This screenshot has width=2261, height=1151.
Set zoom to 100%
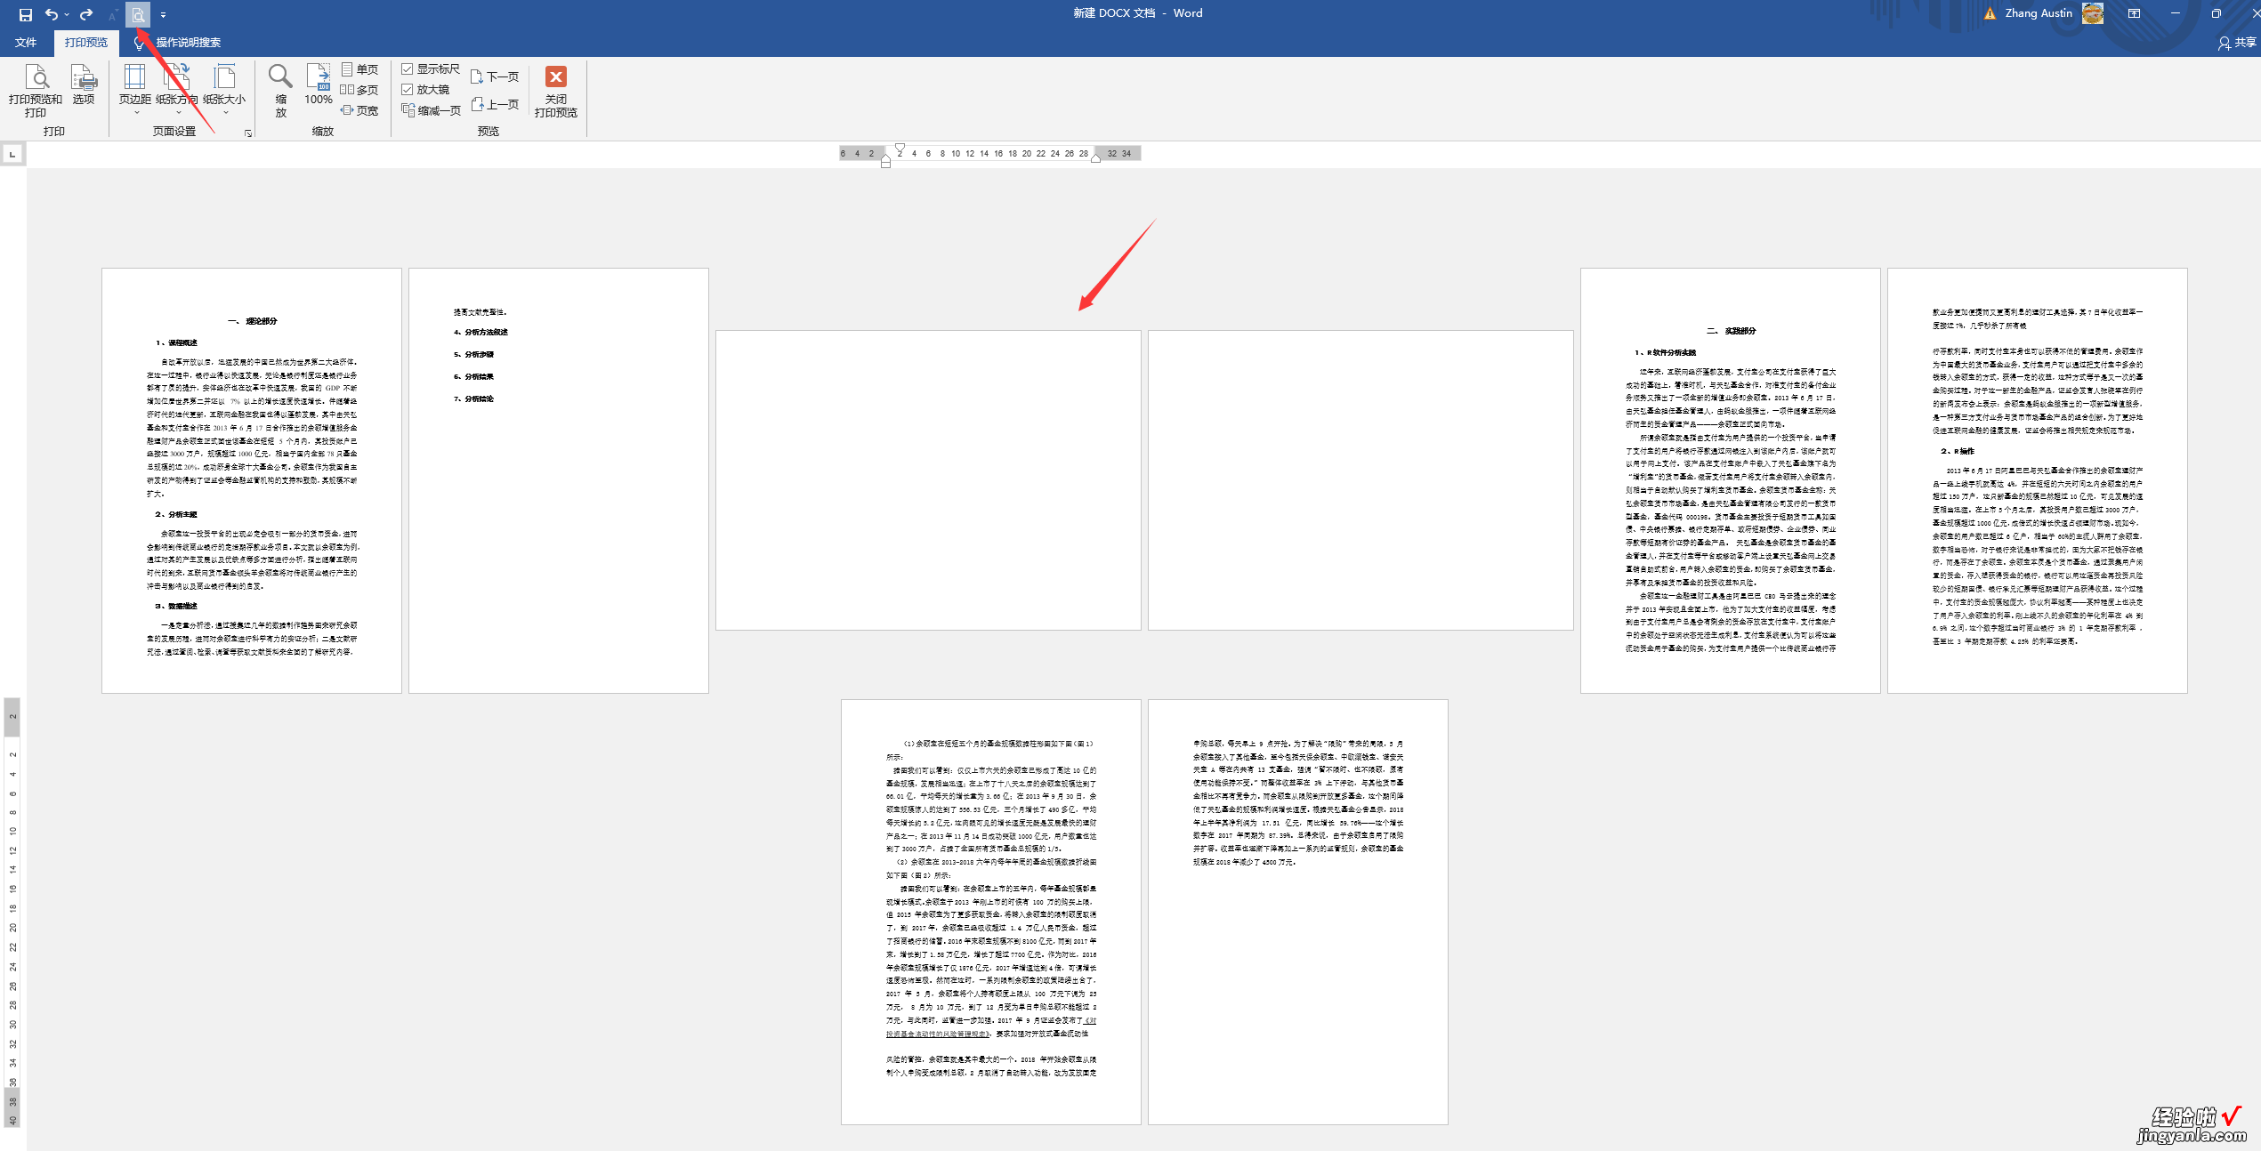coord(319,85)
